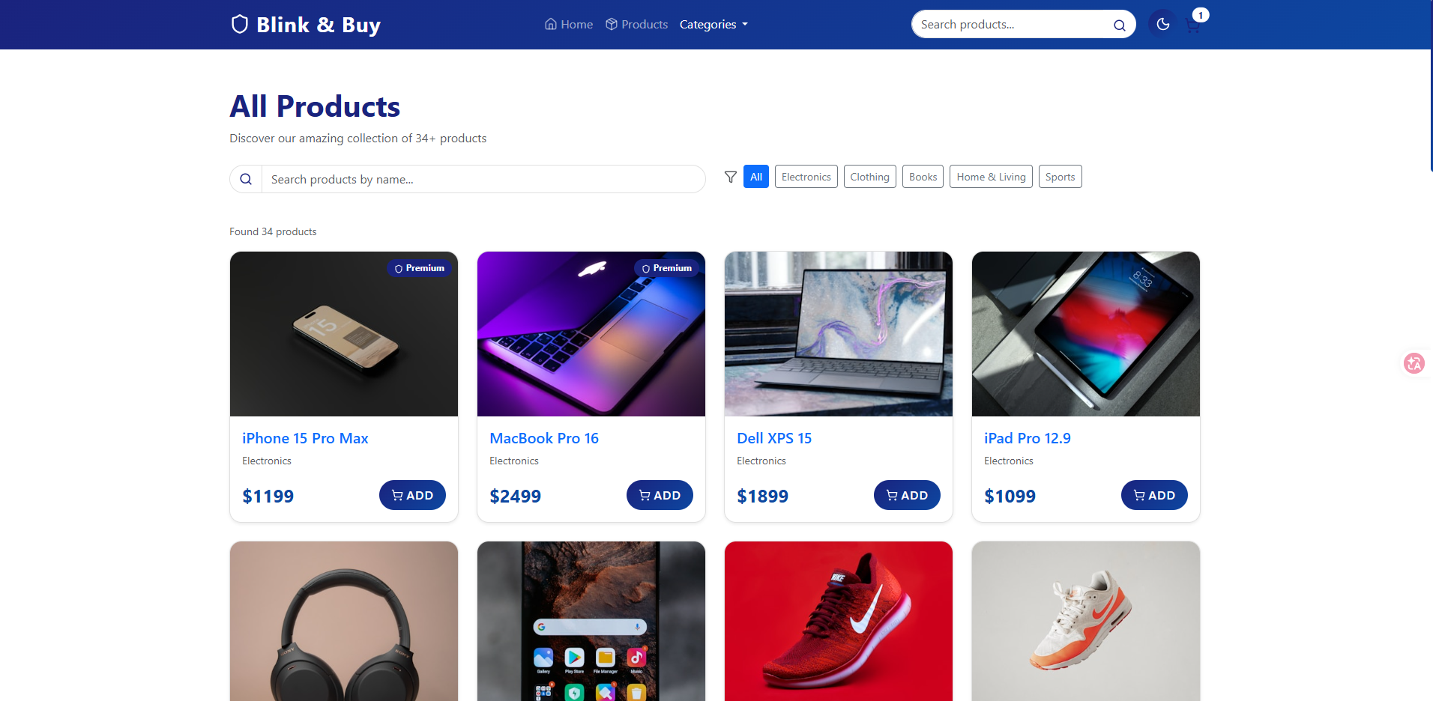The image size is (1433, 701).
Task: Open the shopping cart icon
Action: click(1193, 25)
